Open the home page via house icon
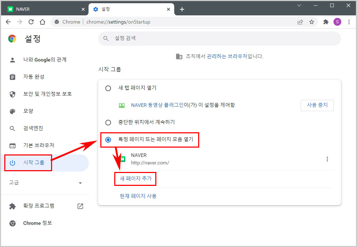This screenshot has width=357, height=247. click(42, 22)
